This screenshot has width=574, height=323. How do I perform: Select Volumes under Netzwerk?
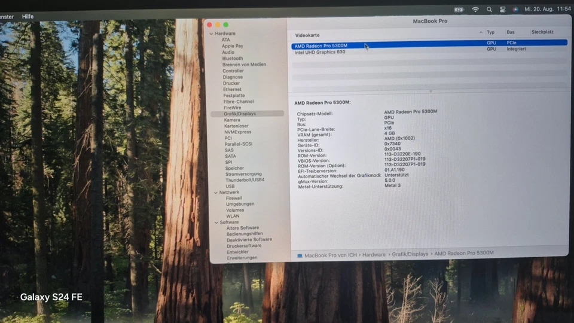pos(235,210)
